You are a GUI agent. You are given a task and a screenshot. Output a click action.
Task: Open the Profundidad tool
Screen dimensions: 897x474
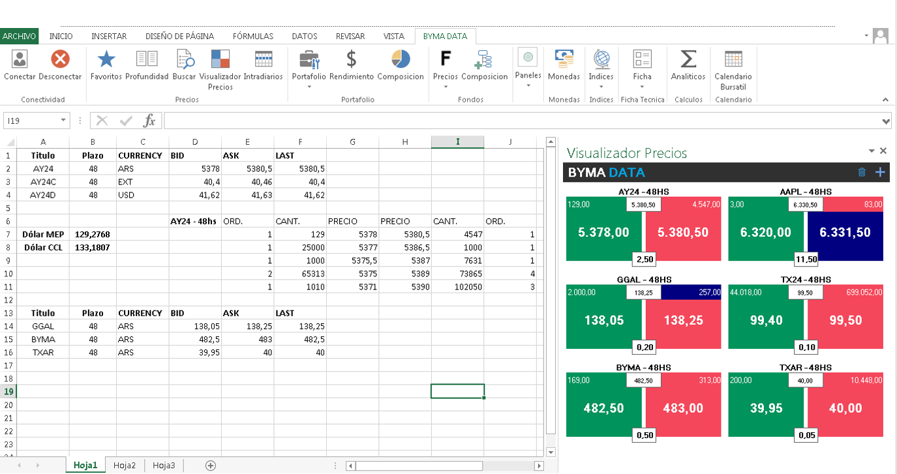tap(147, 59)
